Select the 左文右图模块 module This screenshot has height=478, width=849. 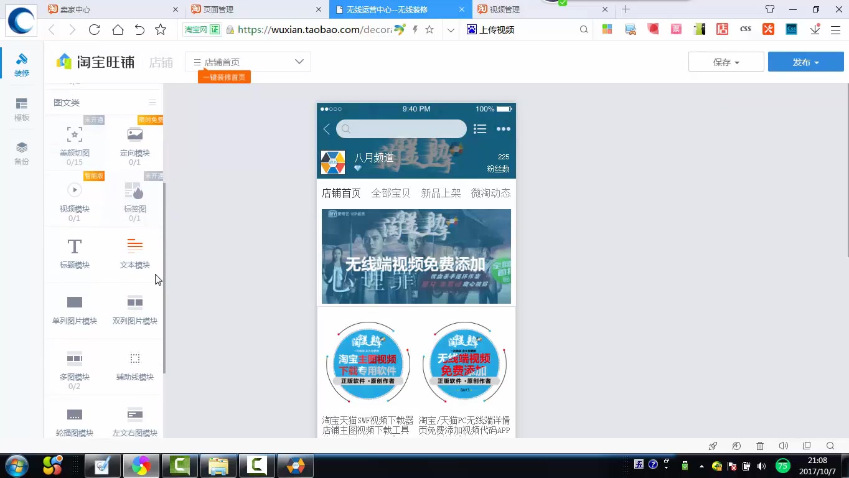click(135, 422)
